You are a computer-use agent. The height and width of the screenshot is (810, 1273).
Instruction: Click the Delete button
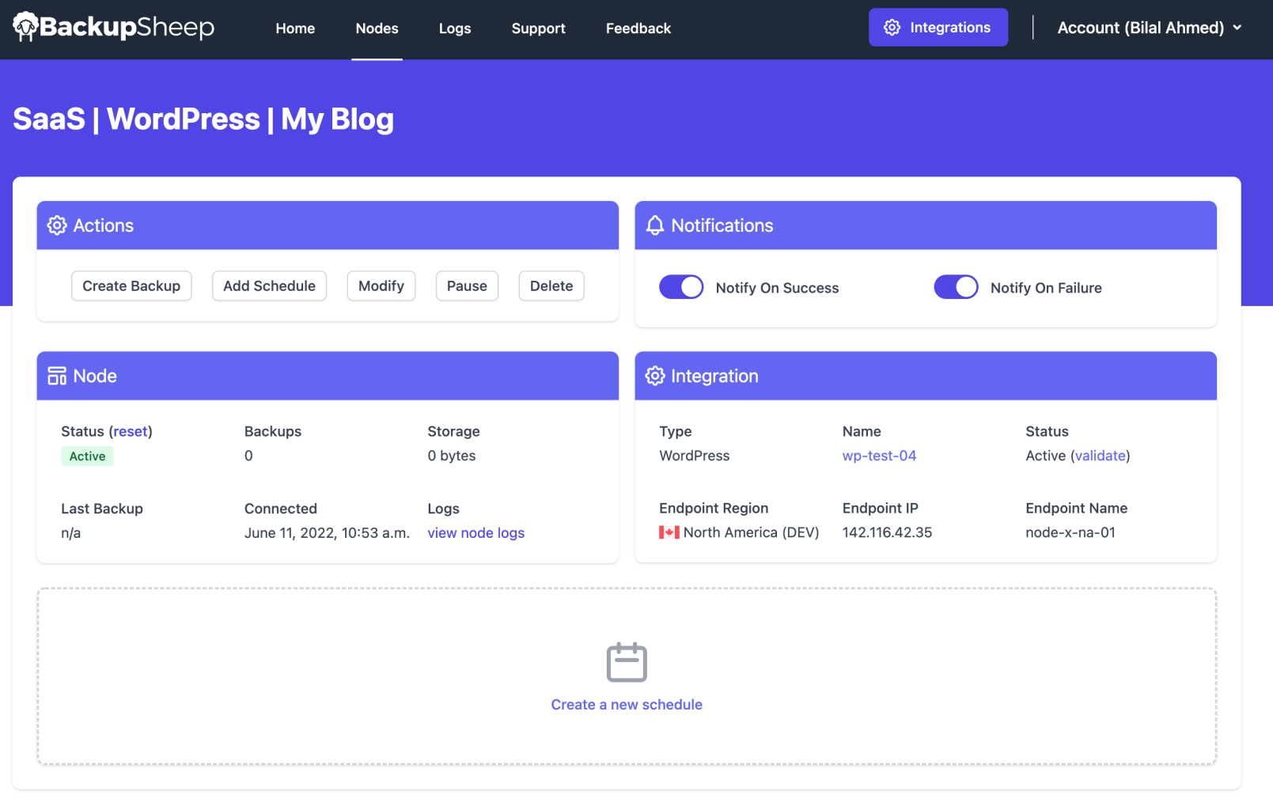(x=551, y=286)
